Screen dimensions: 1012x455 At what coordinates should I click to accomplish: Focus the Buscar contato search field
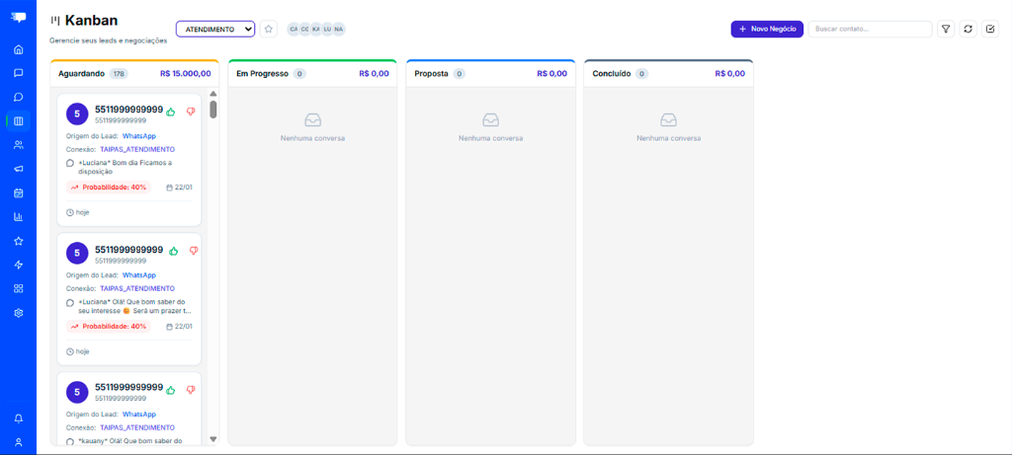[x=870, y=29]
